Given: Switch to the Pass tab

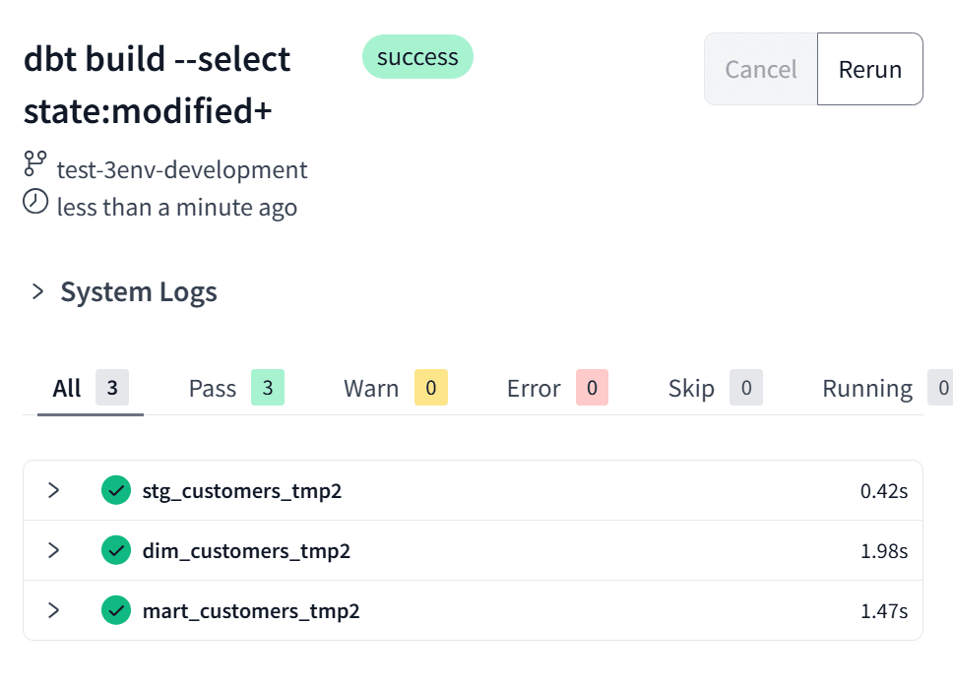Looking at the screenshot, I should click(236, 388).
